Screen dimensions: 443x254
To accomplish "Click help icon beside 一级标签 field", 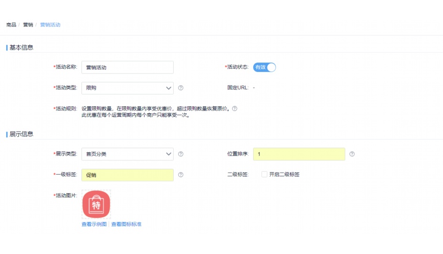I will [181, 175].
